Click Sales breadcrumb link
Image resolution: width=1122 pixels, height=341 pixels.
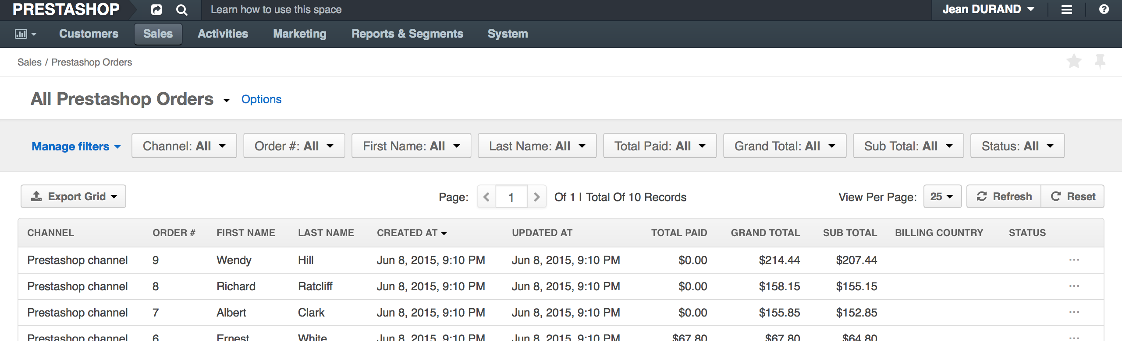[x=29, y=62]
